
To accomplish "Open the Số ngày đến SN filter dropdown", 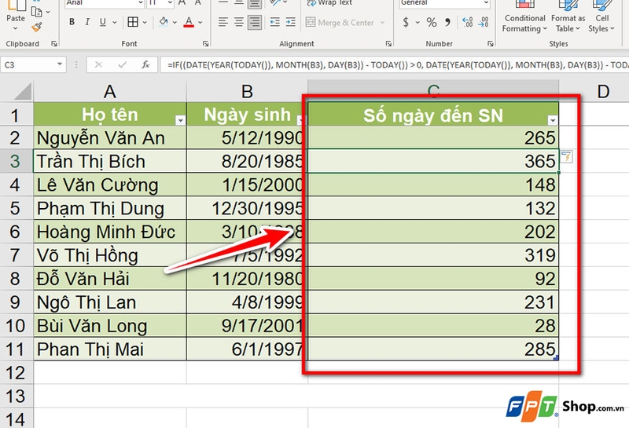I will pyautogui.click(x=553, y=120).
